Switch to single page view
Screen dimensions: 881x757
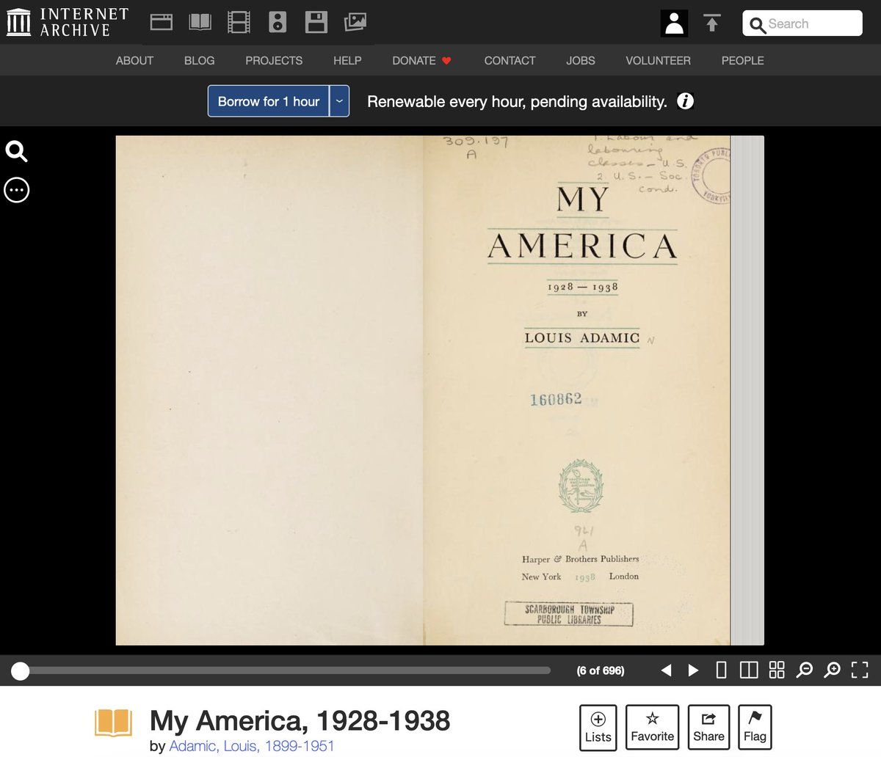pos(721,670)
